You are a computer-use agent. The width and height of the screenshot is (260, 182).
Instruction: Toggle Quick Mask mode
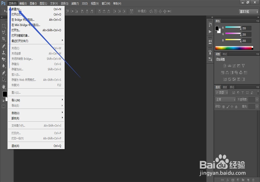3,106
